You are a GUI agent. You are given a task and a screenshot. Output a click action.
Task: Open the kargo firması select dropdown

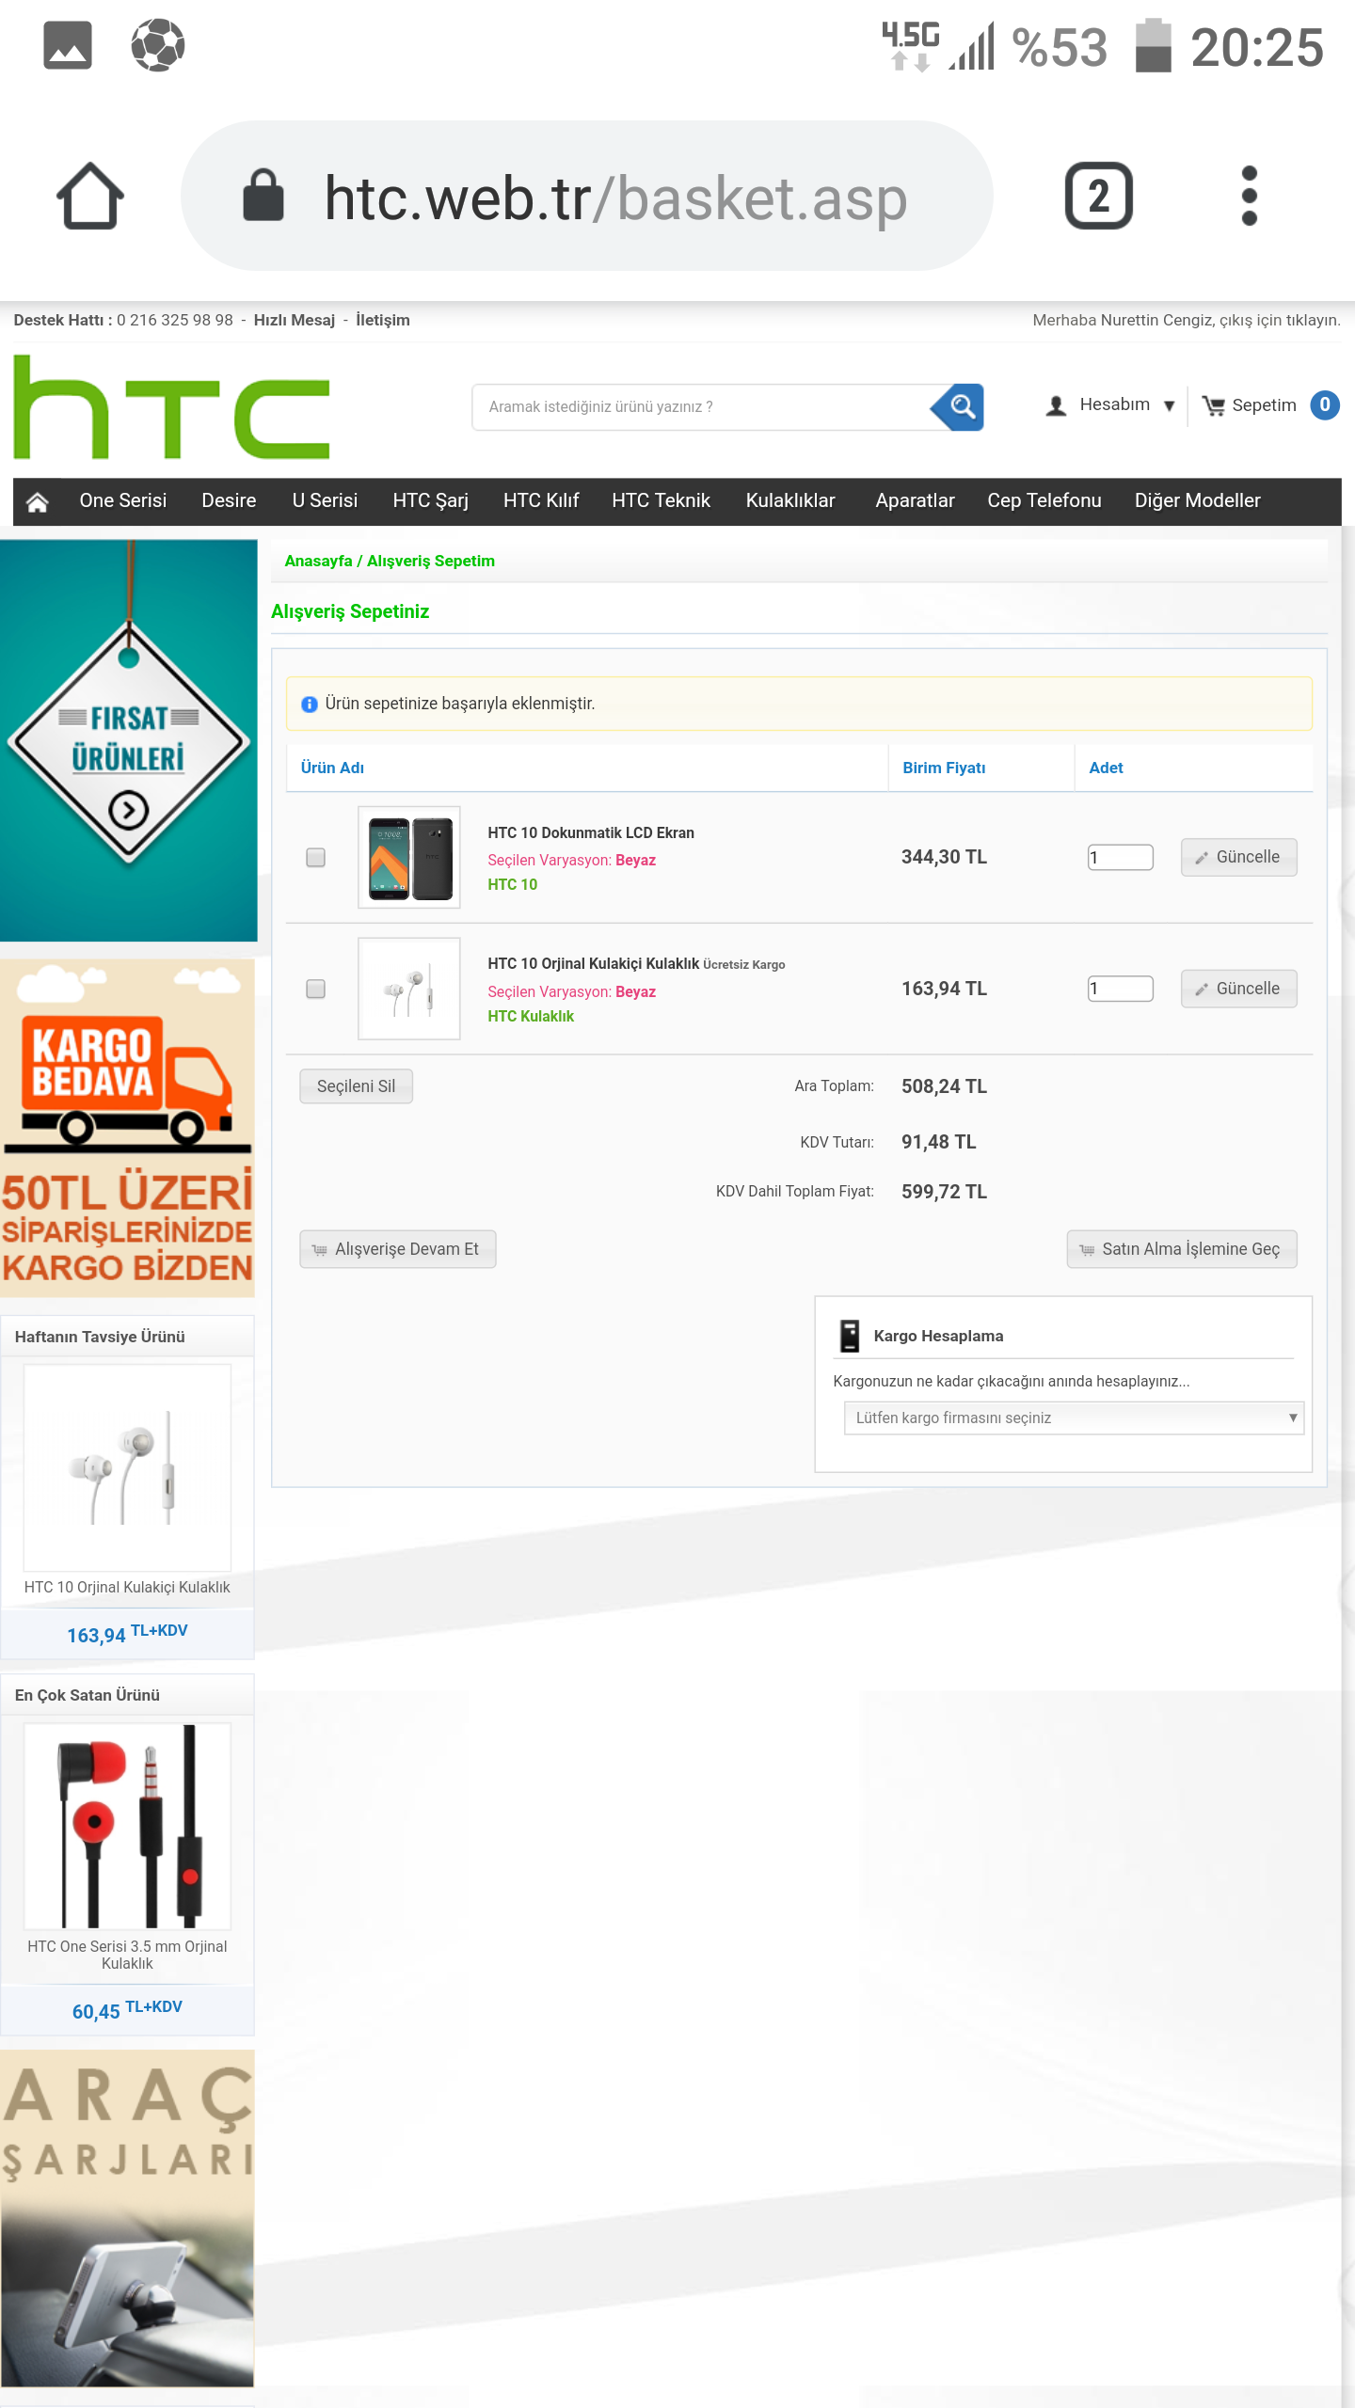pos(1074,1418)
